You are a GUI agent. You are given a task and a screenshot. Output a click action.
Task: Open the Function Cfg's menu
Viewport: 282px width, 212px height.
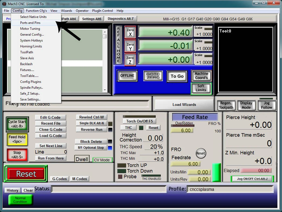(36, 10)
